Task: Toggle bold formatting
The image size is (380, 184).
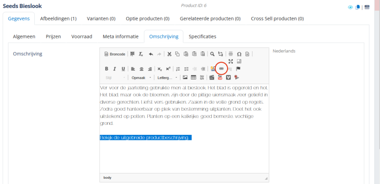Action: (x=106, y=69)
